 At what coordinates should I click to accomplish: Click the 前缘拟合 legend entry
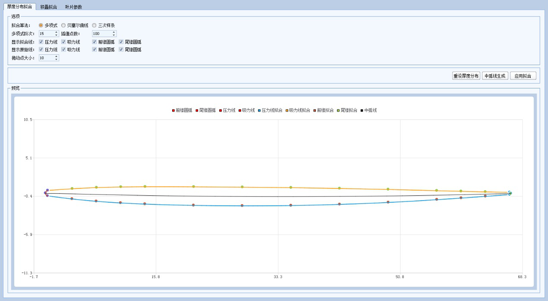(324, 110)
